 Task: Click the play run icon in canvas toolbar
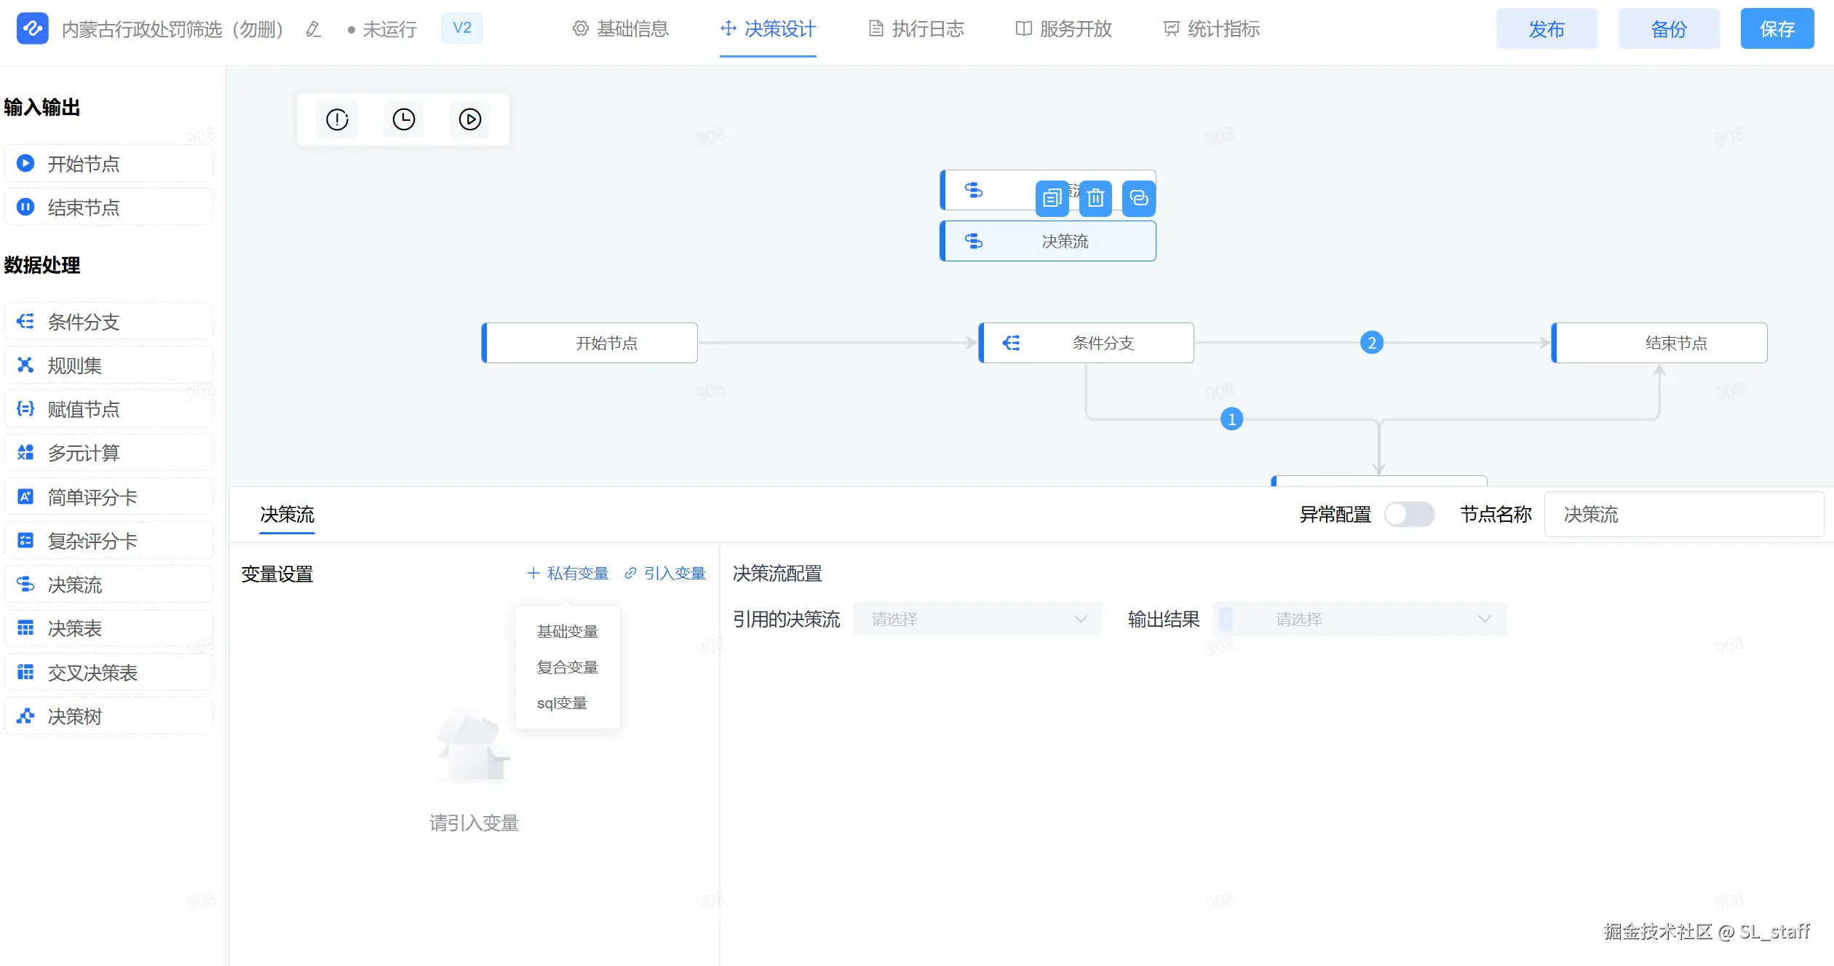point(470,119)
